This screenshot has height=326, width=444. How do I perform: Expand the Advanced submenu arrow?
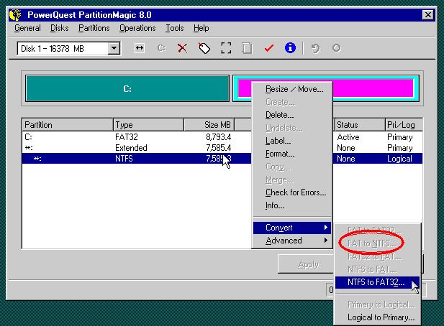point(326,241)
